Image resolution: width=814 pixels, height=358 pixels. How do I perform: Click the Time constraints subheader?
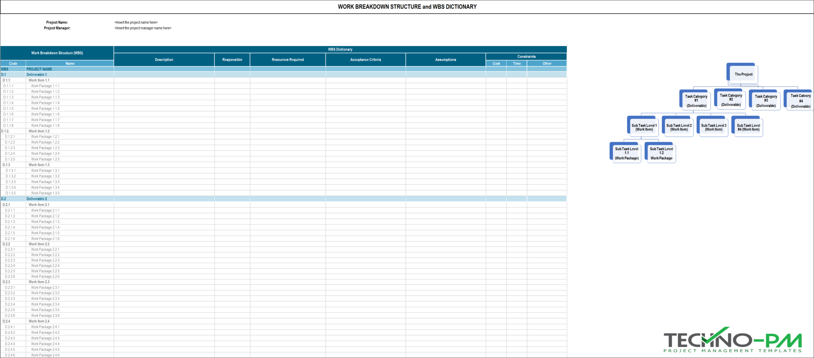517,64
